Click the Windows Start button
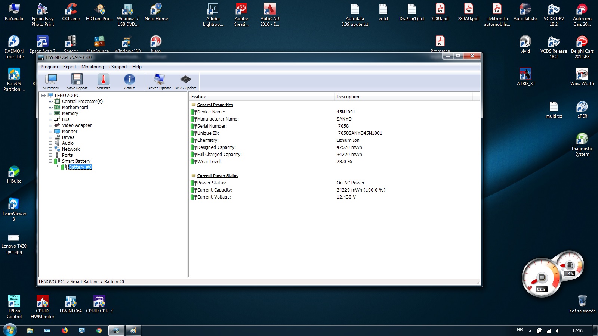598x336 pixels. tap(10, 330)
